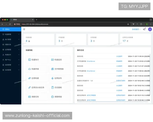Image resolution: width=153 pixels, height=122 pixels.
Task: Open the 调度明细 quick navigation card
Action: 59,97
